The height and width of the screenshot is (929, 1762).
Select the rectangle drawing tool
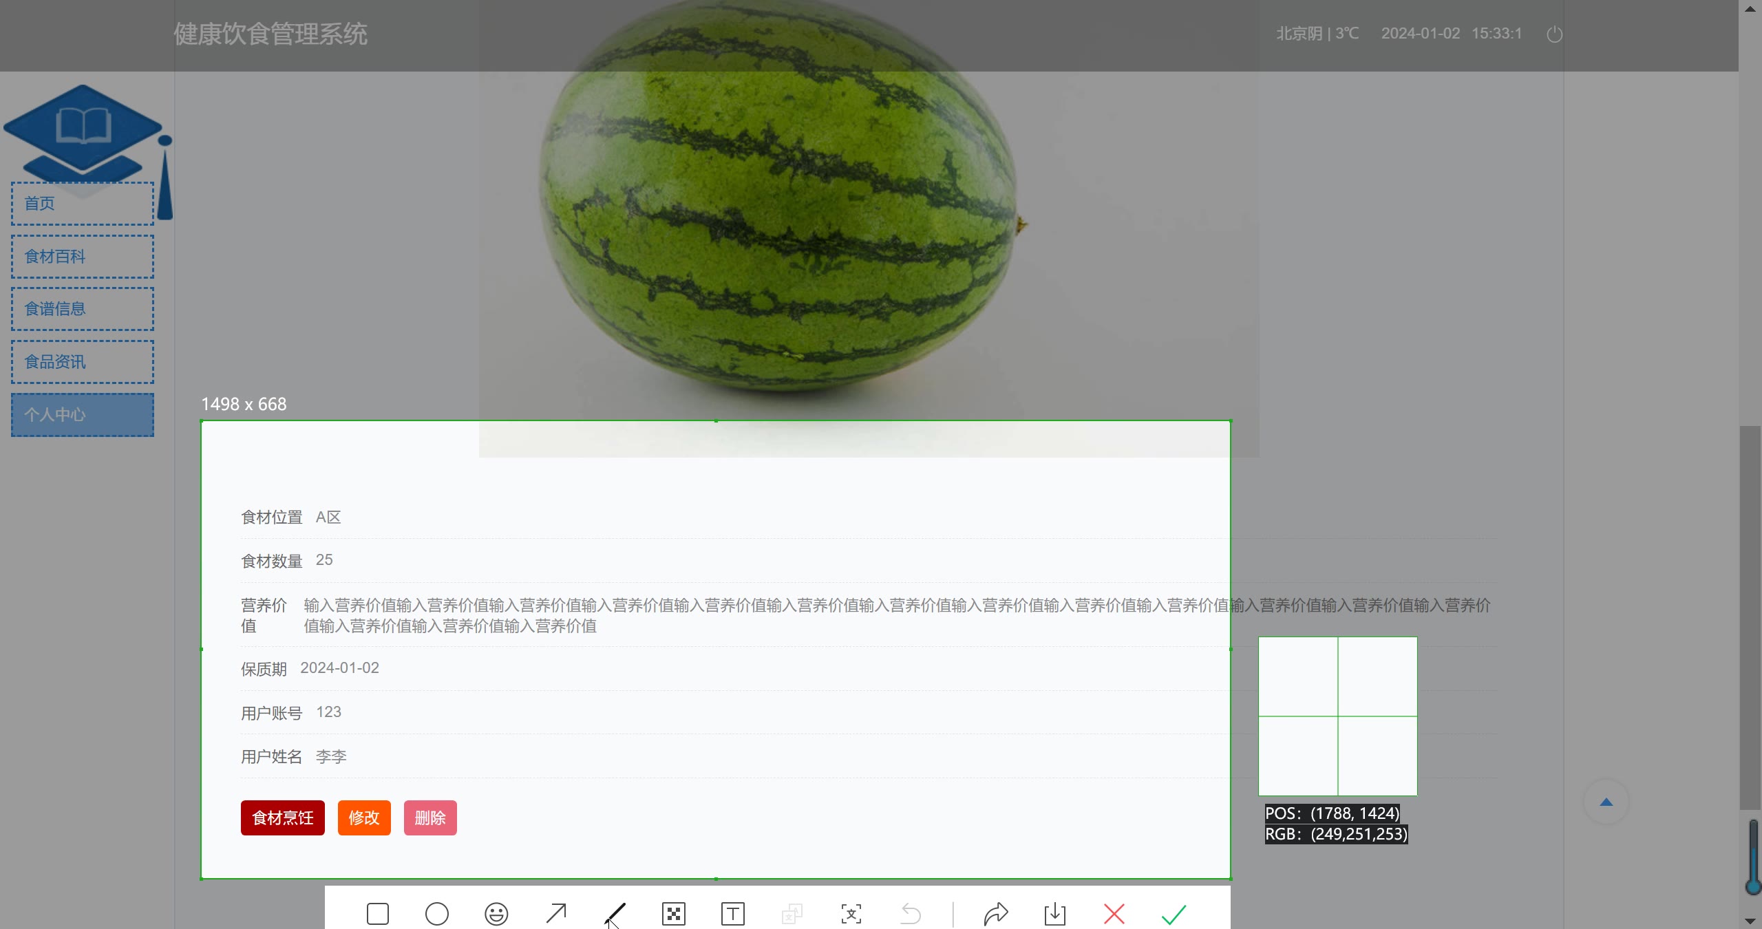(378, 914)
